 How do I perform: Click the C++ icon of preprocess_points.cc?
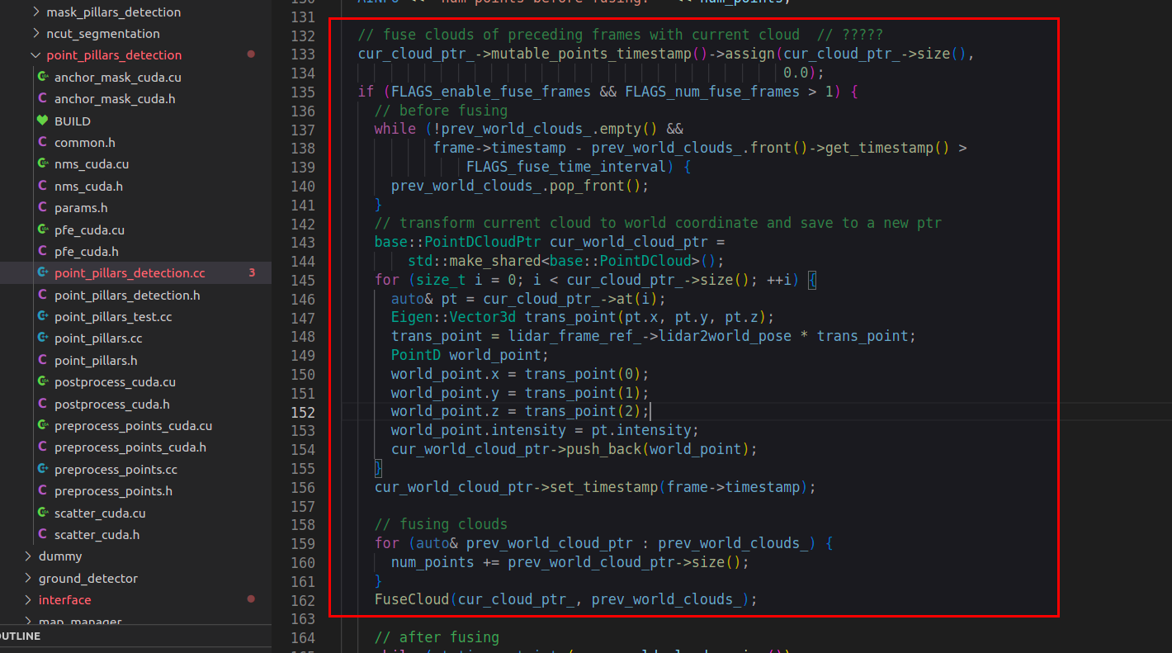point(43,469)
